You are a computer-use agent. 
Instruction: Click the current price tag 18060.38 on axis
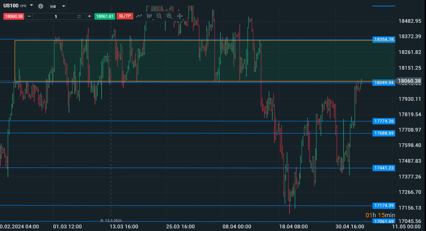coord(409,81)
